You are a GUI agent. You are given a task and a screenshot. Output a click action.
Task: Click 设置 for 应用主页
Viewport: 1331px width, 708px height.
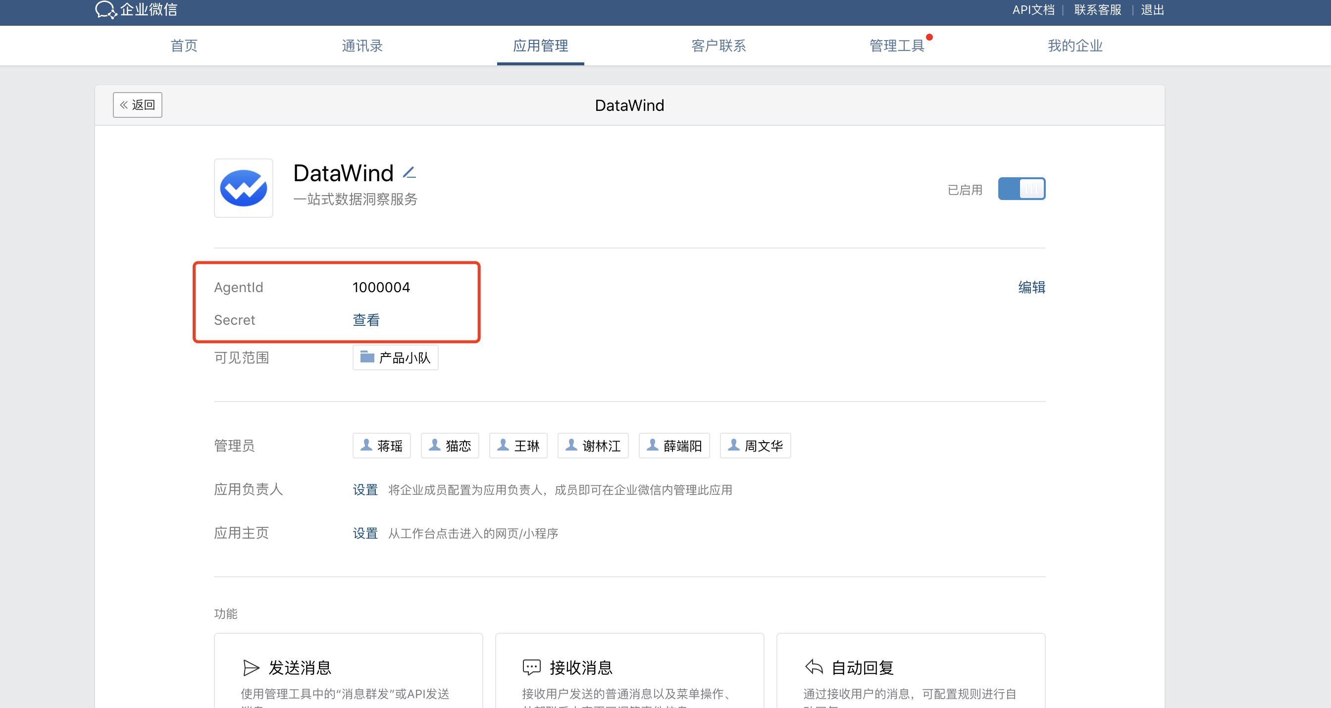click(365, 533)
